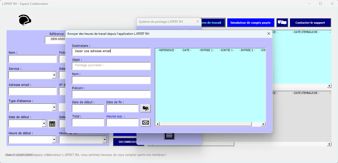
Task: Click the folder search icon beside Date de fin
Action: point(146,108)
